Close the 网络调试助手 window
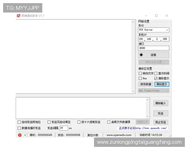 pyautogui.click(x=167, y=16)
